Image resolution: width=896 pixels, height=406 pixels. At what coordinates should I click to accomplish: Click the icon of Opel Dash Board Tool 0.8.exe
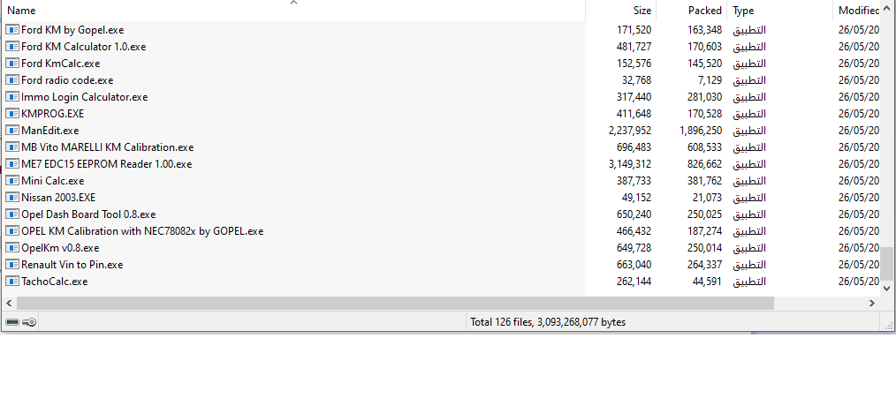tap(12, 214)
